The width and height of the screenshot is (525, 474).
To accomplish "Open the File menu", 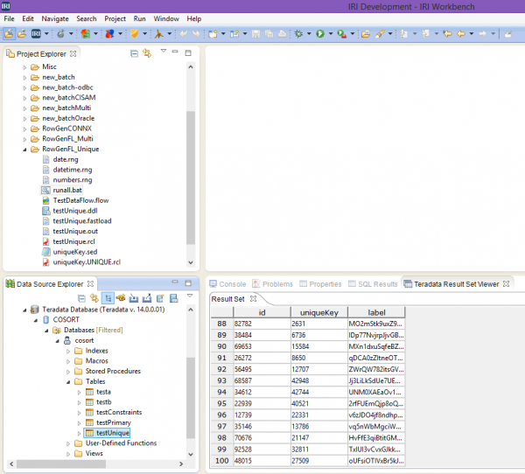I will coord(9,18).
